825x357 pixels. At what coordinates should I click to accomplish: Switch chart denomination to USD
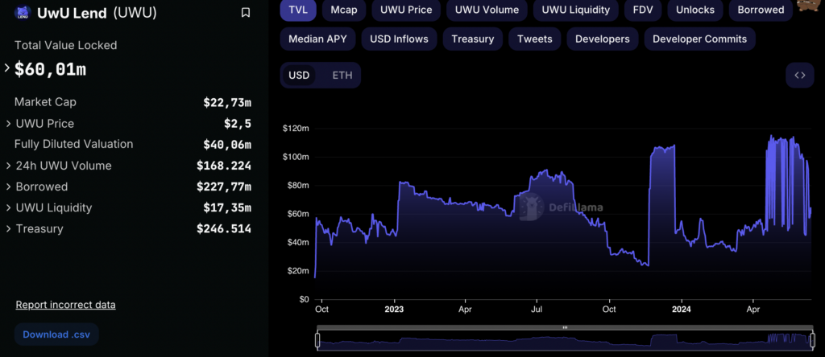point(299,75)
